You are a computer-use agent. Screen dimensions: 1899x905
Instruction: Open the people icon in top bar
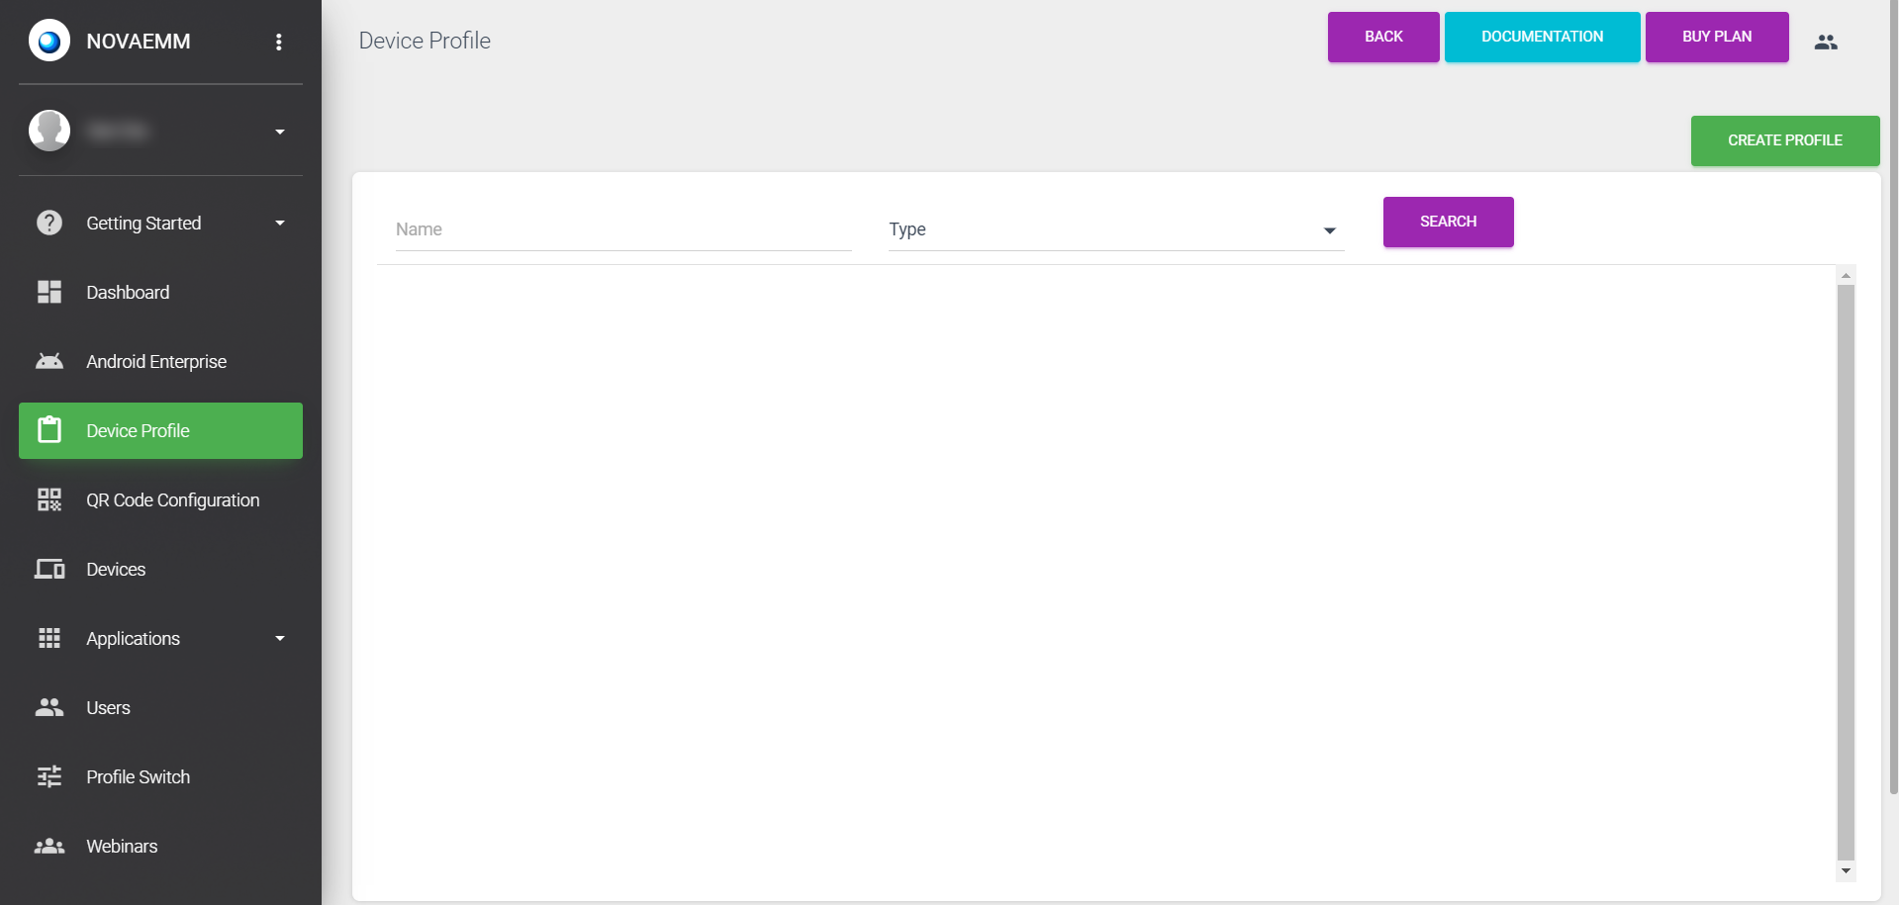(1825, 41)
